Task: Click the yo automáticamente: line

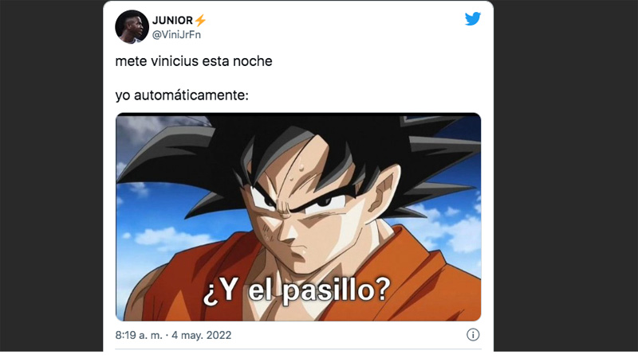Action: (x=182, y=95)
